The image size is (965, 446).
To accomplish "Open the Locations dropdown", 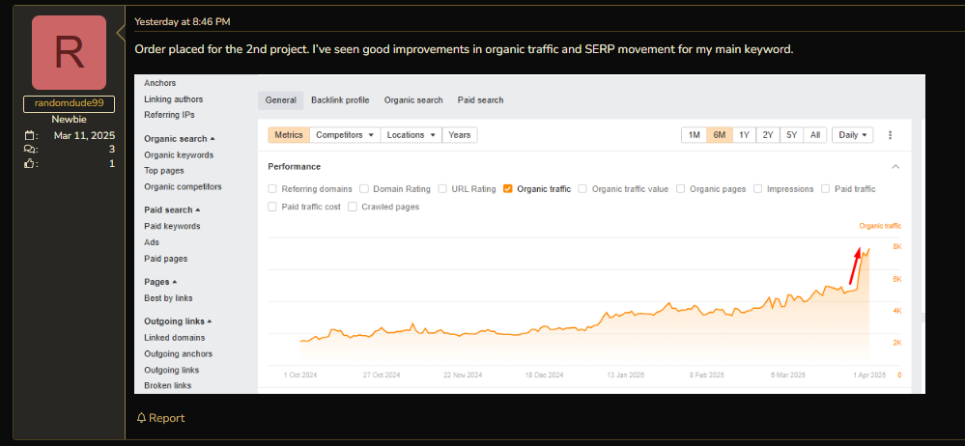I will tap(412, 135).
